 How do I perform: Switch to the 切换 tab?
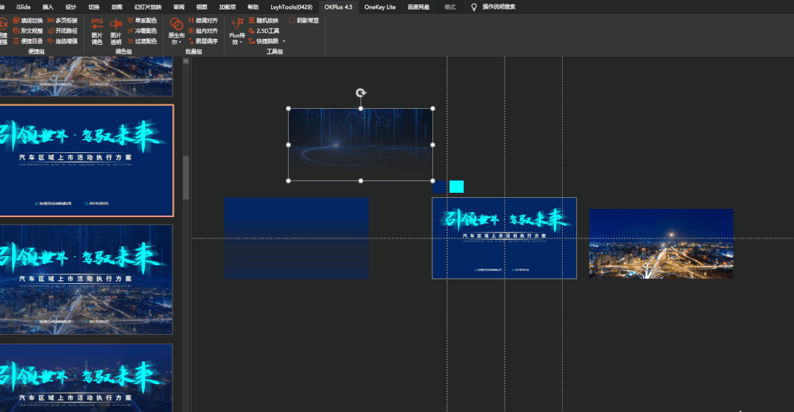click(94, 7)
